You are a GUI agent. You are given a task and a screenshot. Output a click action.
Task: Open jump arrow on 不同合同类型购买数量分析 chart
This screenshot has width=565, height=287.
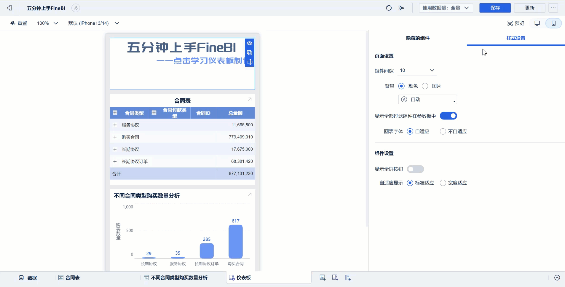(250, 194)
